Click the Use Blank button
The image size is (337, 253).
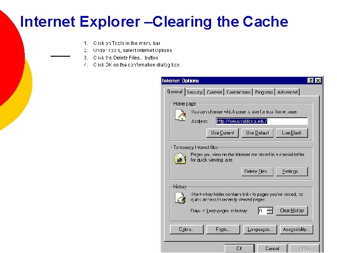click(x=292, y=133)
